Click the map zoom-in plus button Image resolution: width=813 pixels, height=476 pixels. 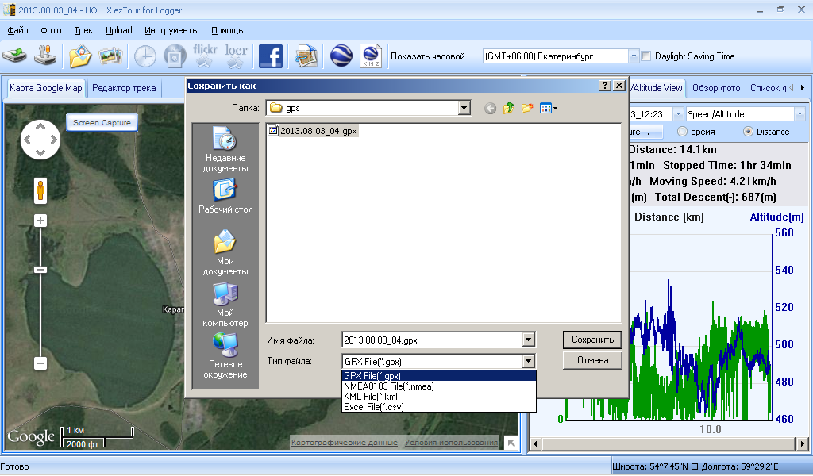[40, 221]
